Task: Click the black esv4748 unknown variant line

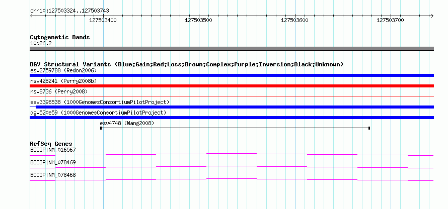Action: pyautogui.click(x=235, y=128)
